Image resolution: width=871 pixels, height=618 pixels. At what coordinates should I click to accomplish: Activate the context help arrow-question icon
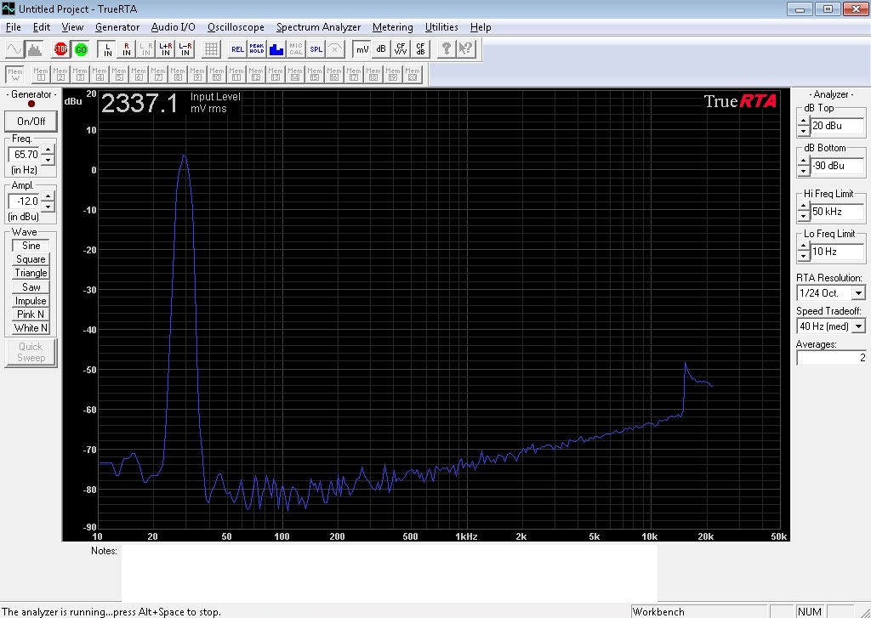(466, 49)
